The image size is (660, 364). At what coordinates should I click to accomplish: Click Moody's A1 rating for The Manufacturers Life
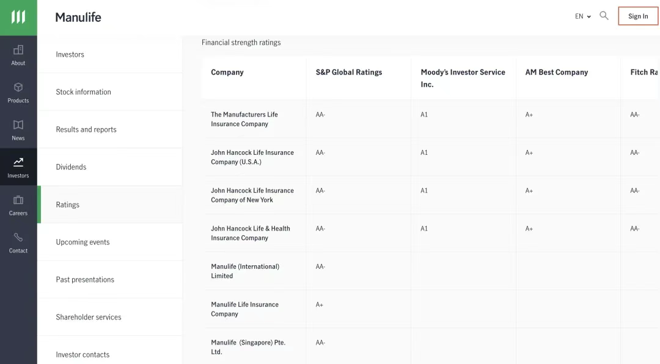click(x=424, y=115)
